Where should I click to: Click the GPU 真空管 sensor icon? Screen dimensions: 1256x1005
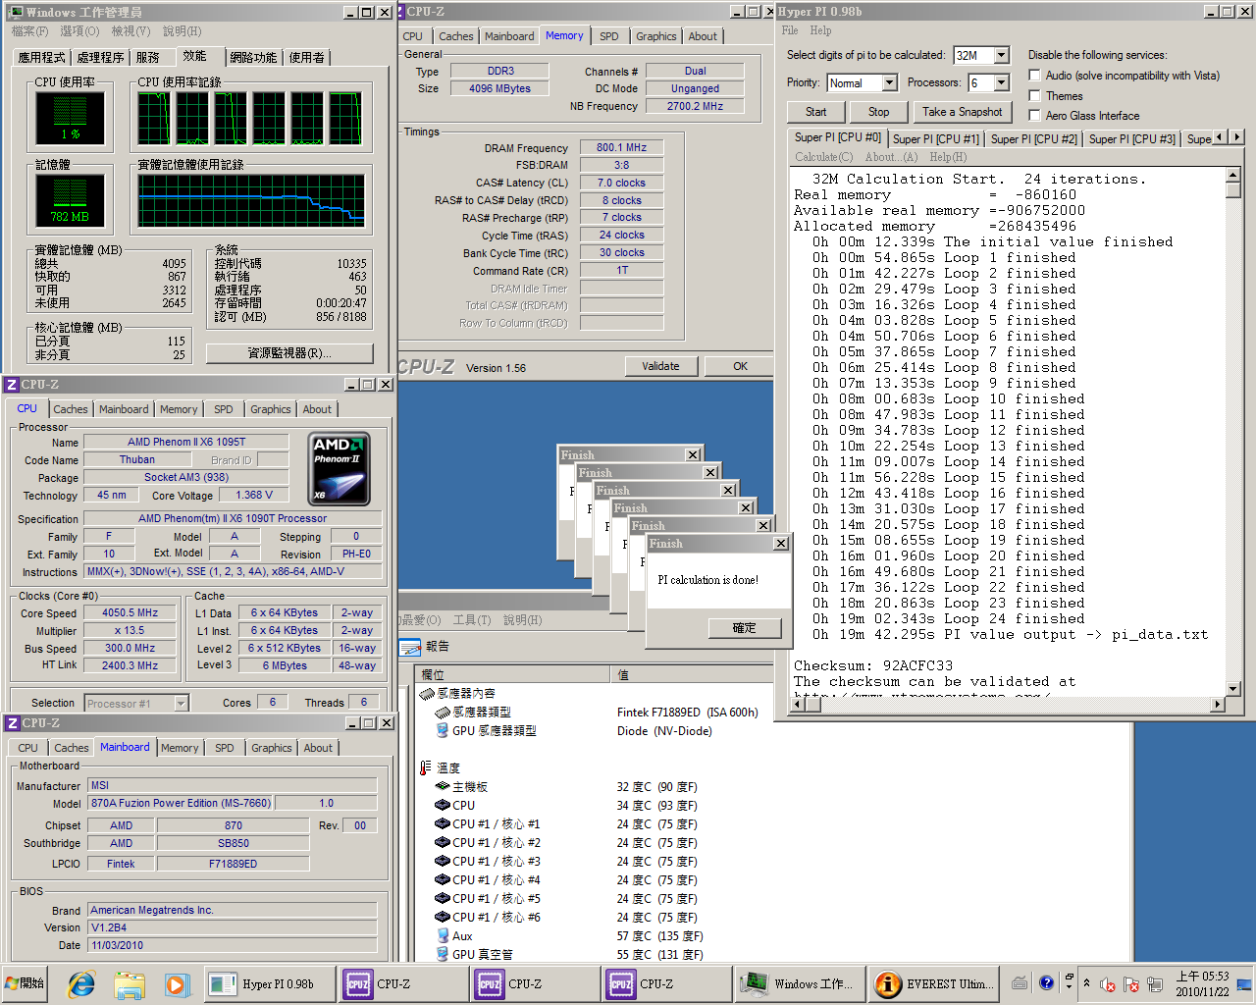pyautogui.click(x=443, y=955)
